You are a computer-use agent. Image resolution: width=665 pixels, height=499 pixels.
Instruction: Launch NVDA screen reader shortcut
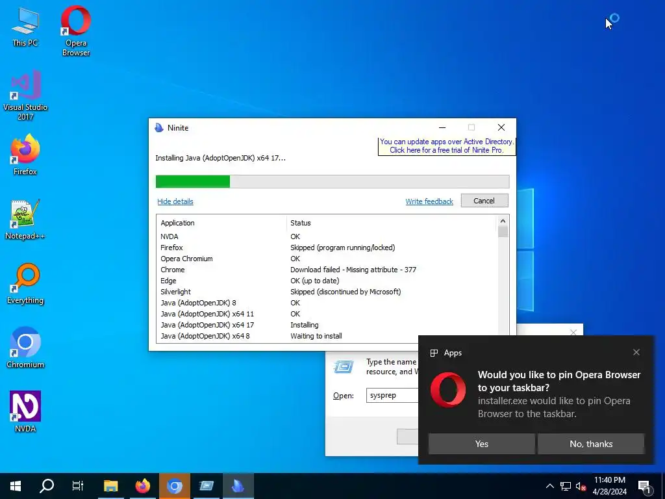[25, 411]
